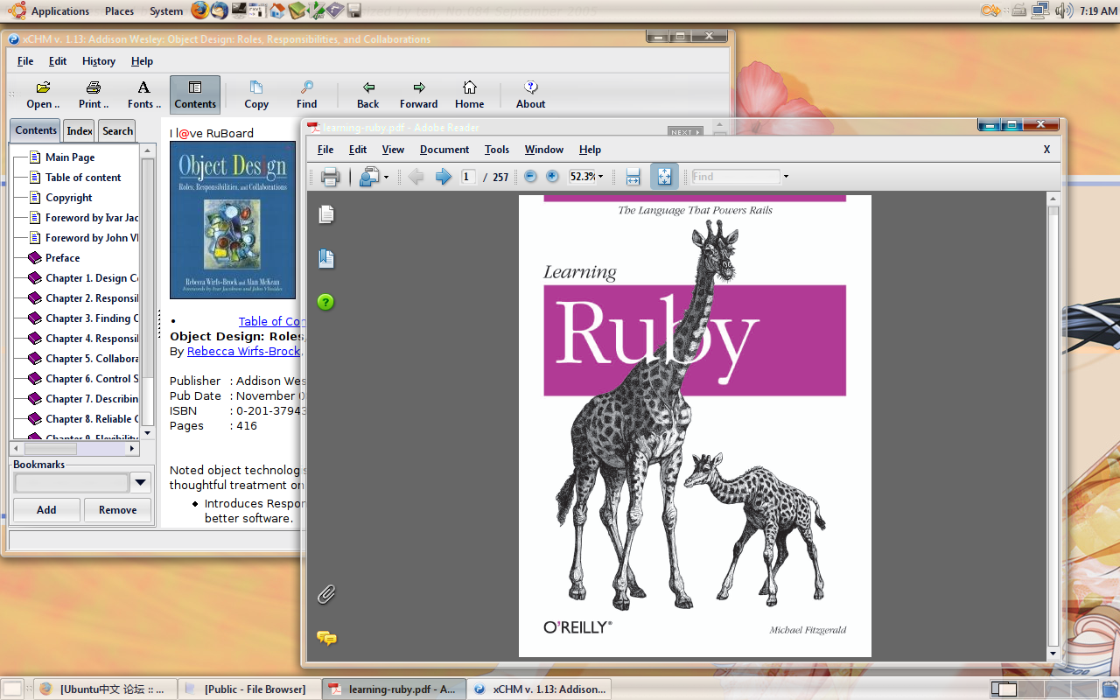
Task: Select Chapter 8. Reliable tree entry
Action: (91, 419)
